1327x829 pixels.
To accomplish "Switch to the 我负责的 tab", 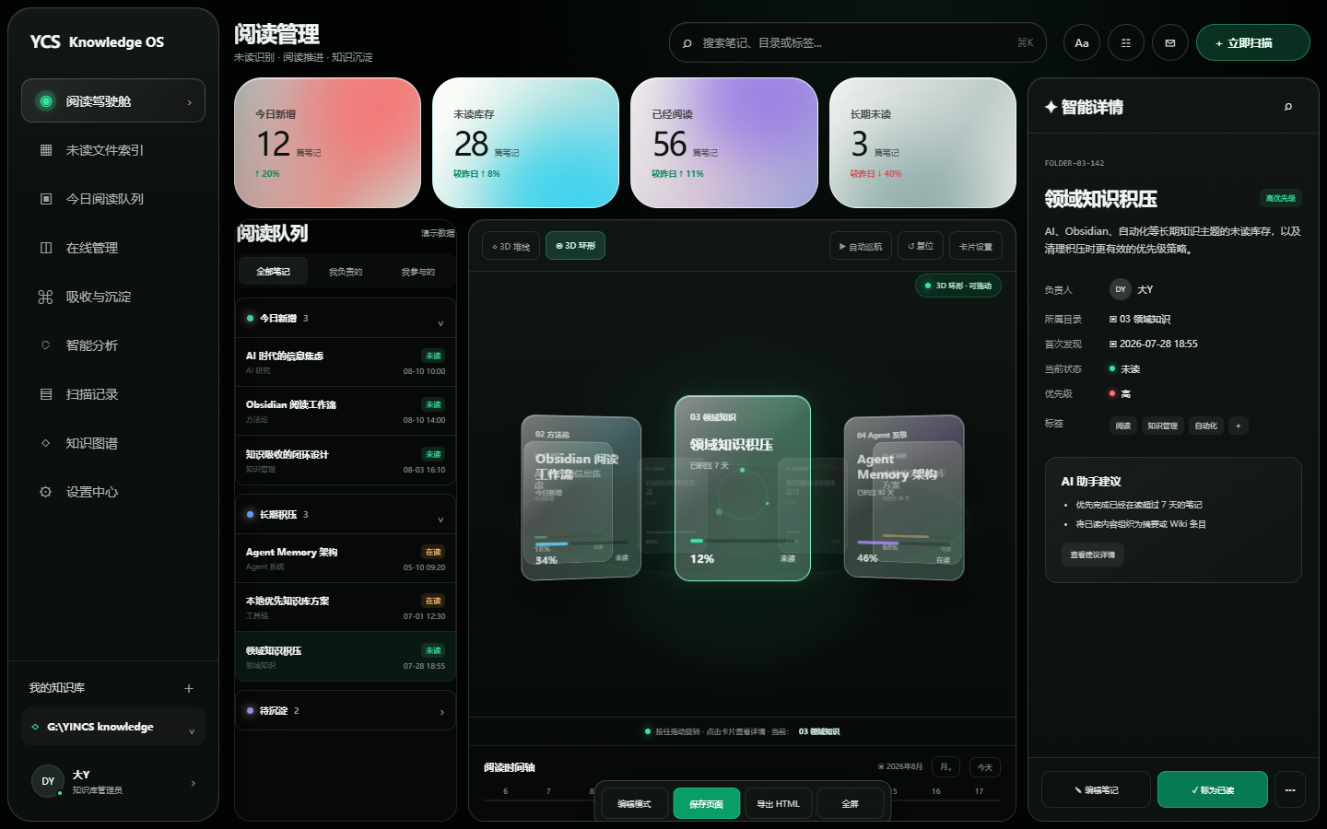I will click(x=346, y=272).
